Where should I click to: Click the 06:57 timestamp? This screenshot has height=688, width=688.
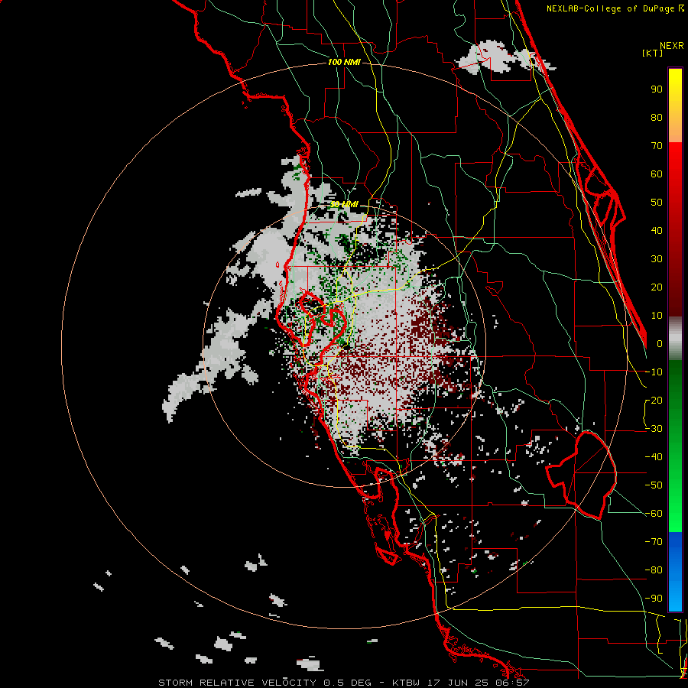(513, 683)
